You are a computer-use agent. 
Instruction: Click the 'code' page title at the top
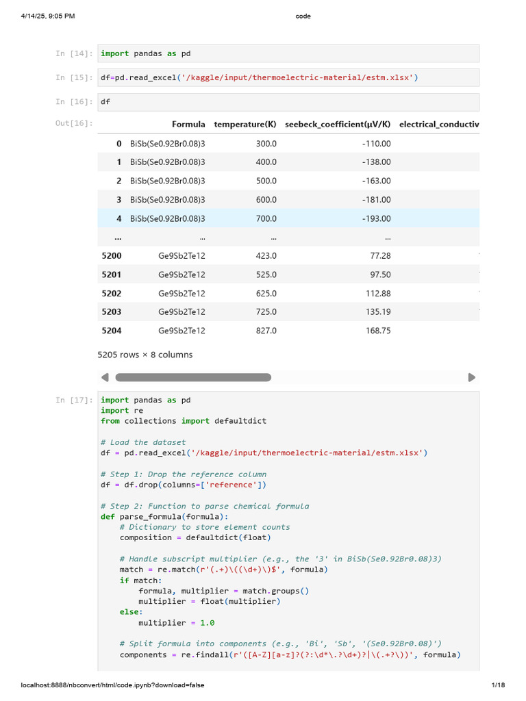(x=303, y=16)
